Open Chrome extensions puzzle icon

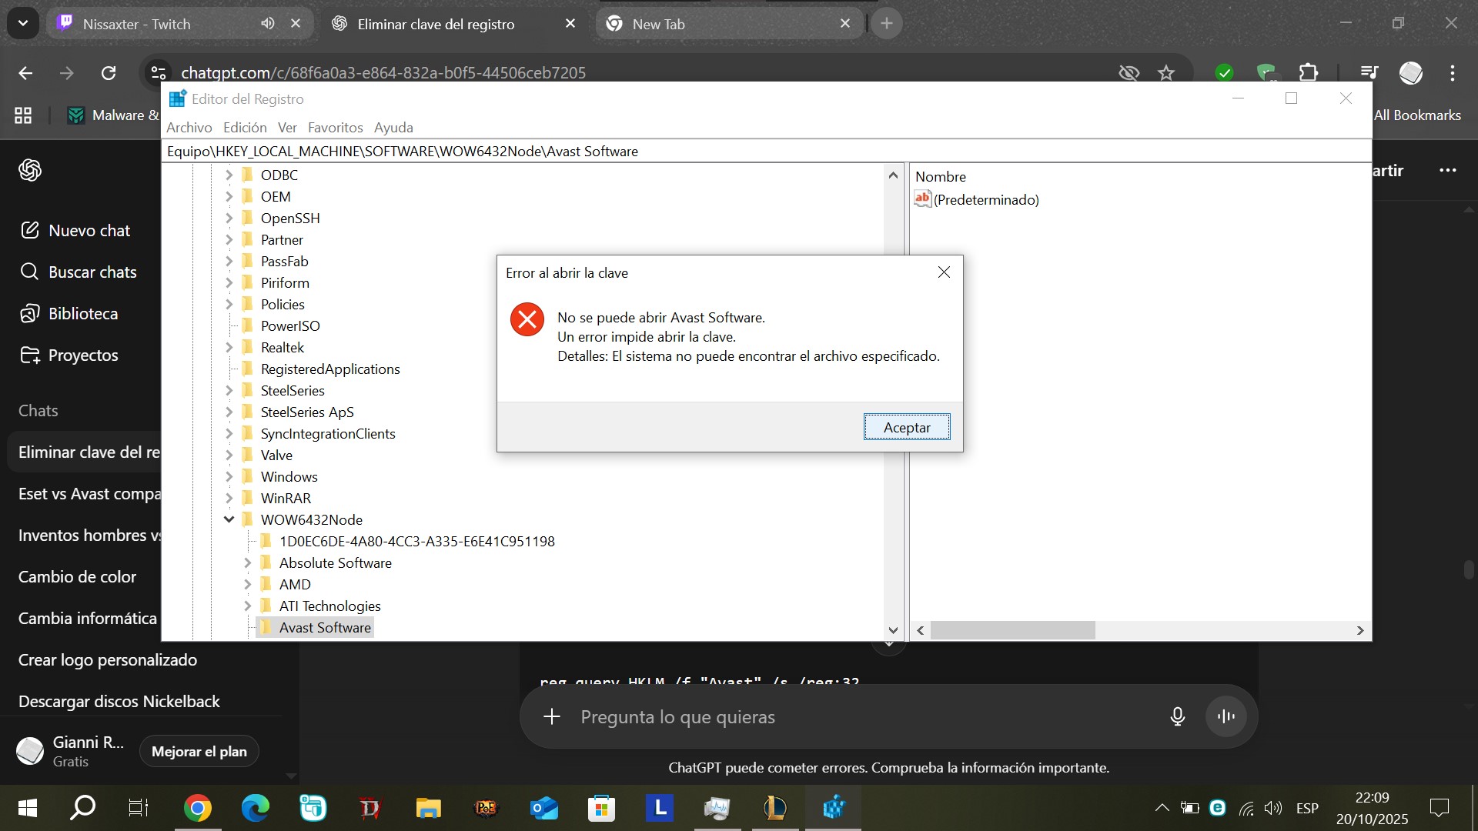click(1308, 72)
